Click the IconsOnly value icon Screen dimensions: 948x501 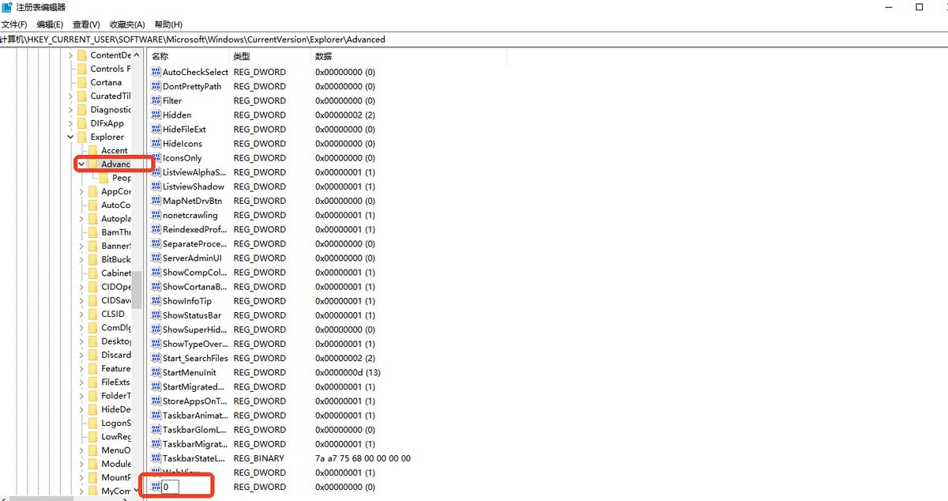coord(156,158)
